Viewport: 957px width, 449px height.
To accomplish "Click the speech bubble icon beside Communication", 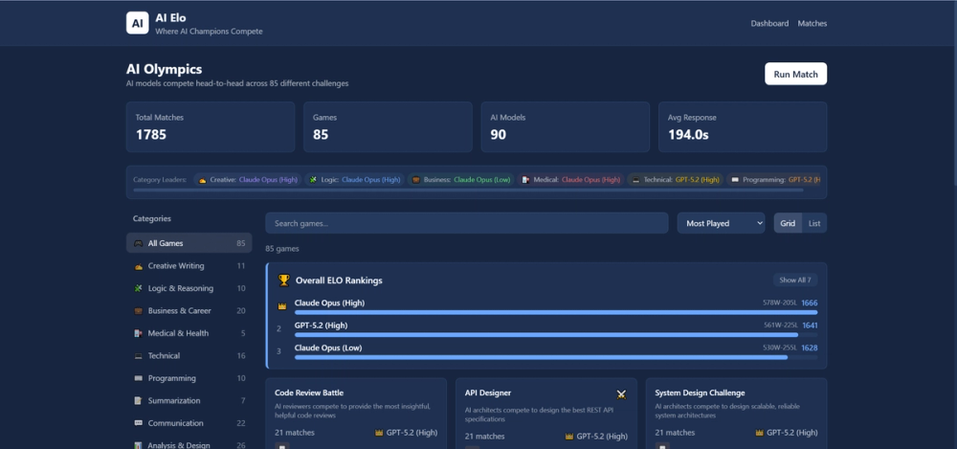I will pyautogui.click(x=138, y=423).
